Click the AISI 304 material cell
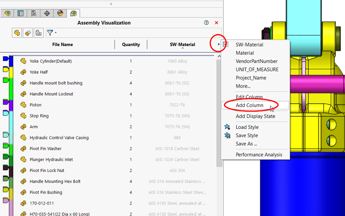 point(177,170)
